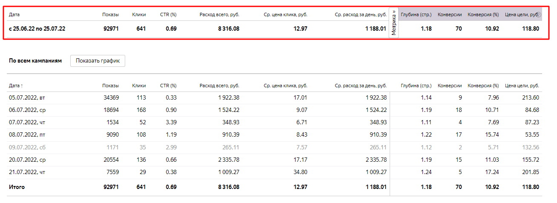Select the greyed-out 09.07.2022, сб row
The height and width of the screenshot is (203, 557).
tap(274, 147)
